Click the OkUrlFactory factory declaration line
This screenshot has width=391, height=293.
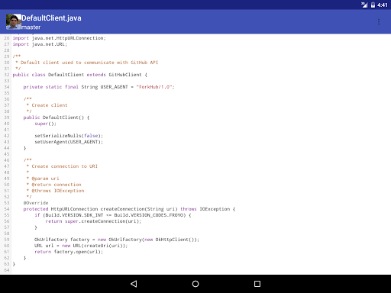coord(117,240)
